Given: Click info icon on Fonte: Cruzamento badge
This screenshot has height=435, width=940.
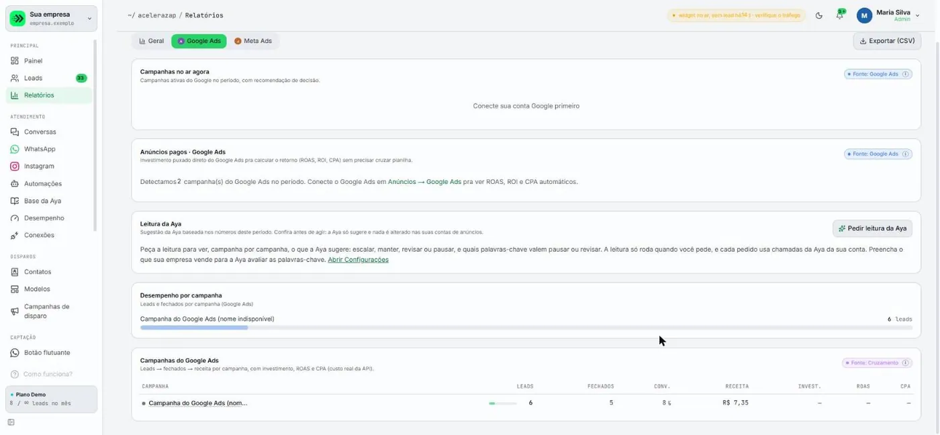Looking at the screenshot, I should click(905, 363).
